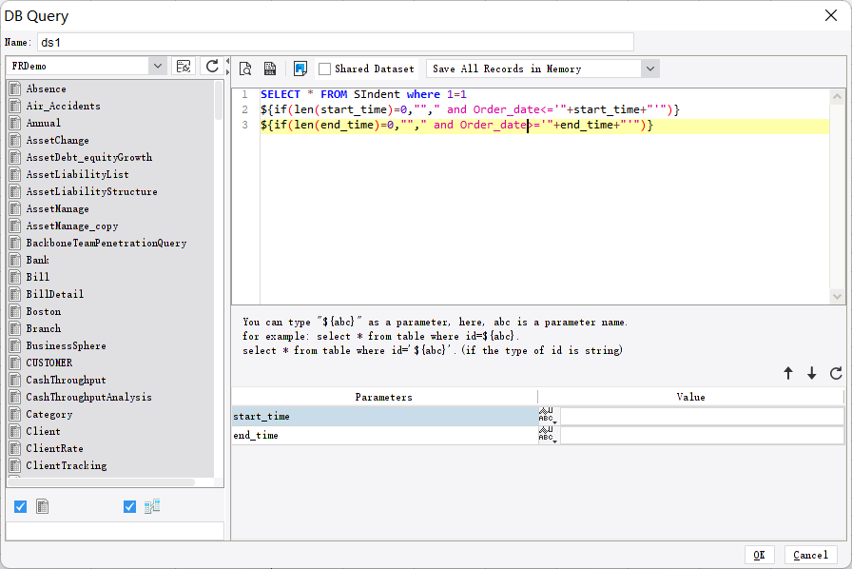Click the table icon beside Absence
852x569 pixels.
point(15,88)
